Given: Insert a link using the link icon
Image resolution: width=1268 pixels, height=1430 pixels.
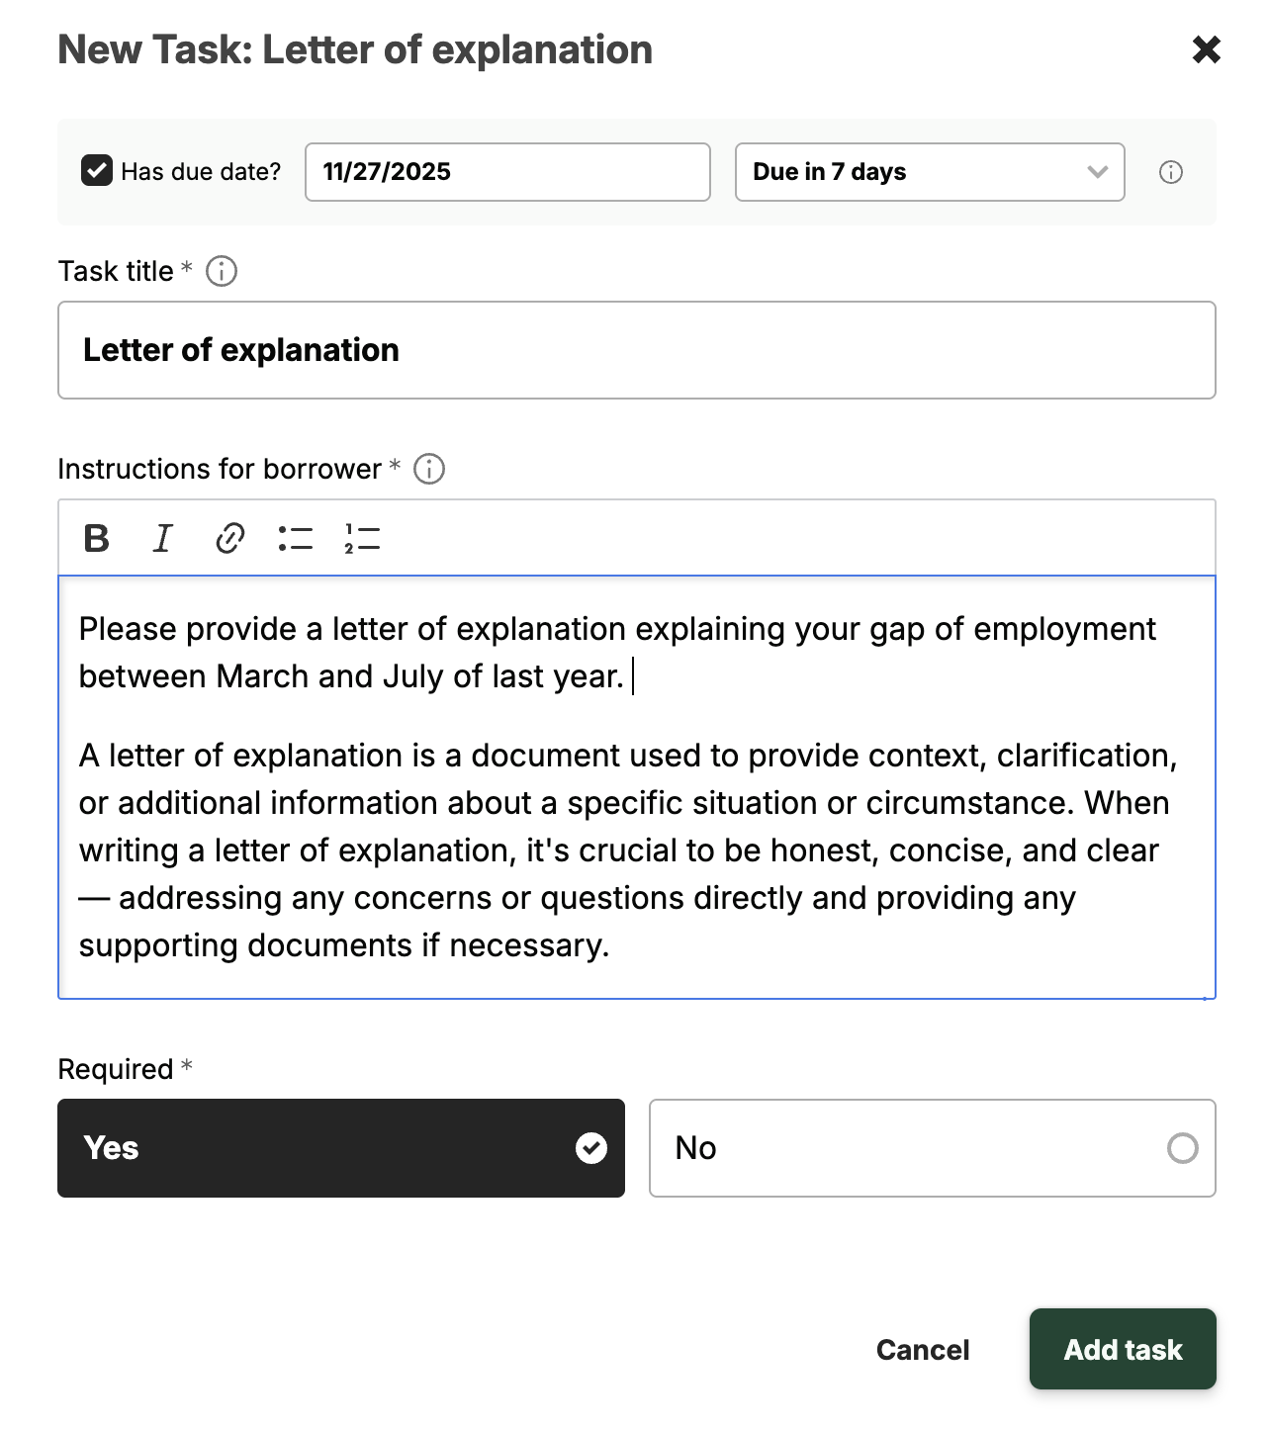Looking at the screenshot, I should (229, 538).
